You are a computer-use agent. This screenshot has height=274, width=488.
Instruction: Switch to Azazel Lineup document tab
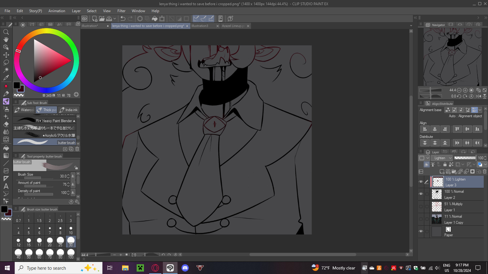233,26
